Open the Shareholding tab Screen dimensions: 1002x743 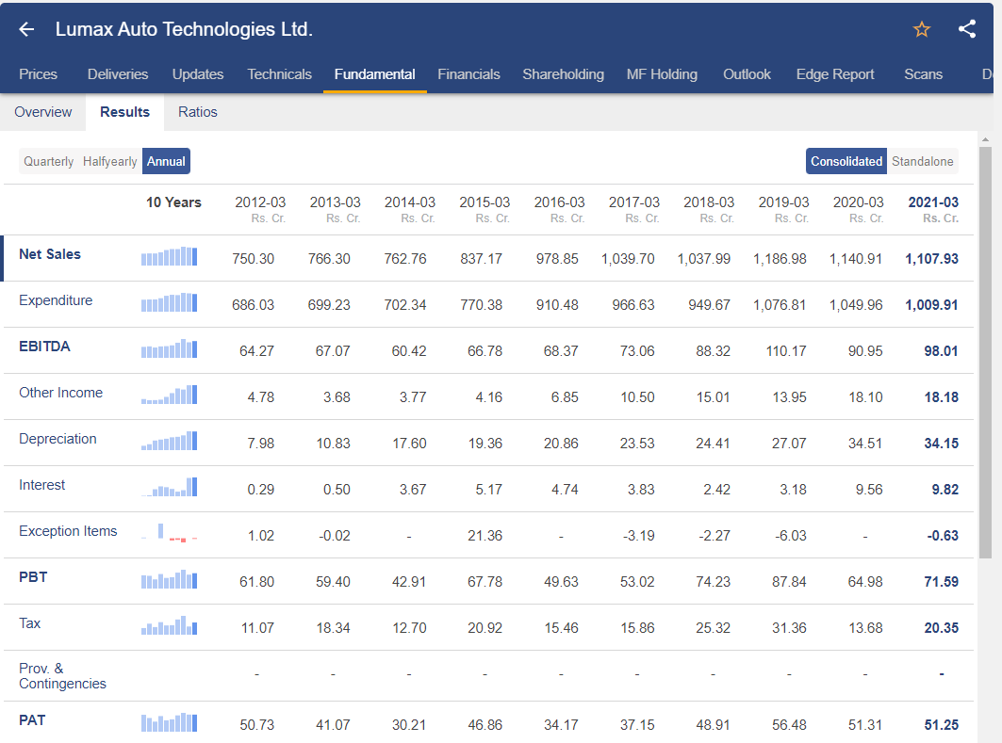pyautogui.click(x=563, y=74)
